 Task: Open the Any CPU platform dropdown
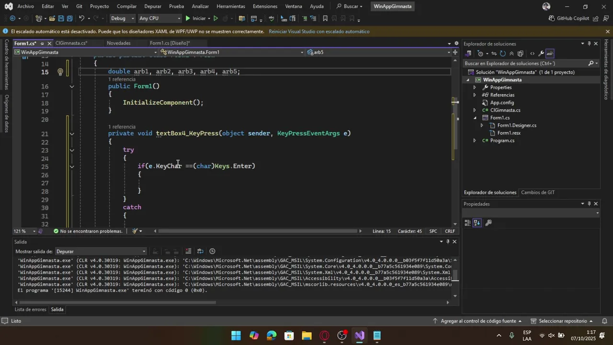(159, 18)
